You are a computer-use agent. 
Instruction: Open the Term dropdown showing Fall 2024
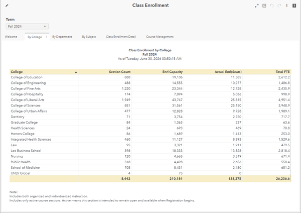coord(27,26)
